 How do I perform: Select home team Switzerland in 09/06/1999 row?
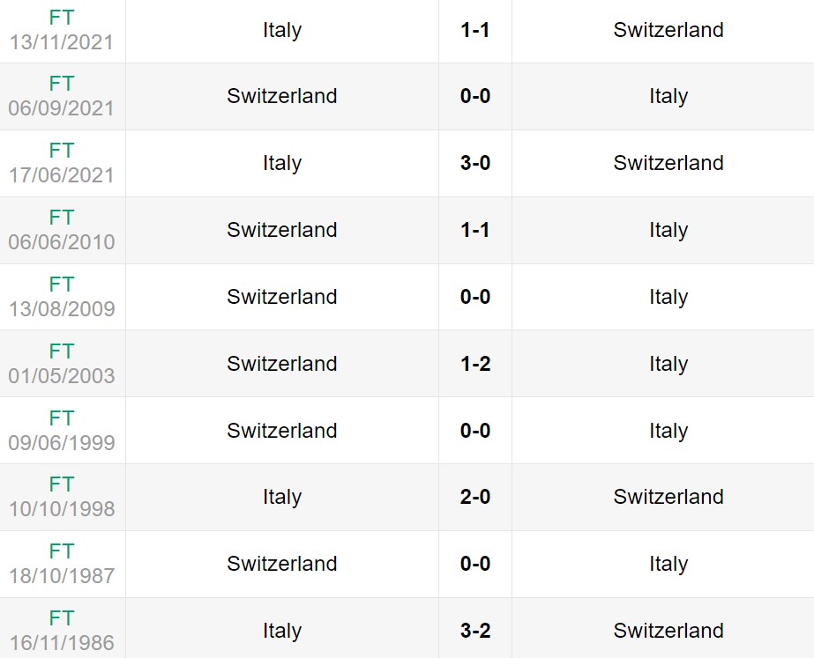282,431
